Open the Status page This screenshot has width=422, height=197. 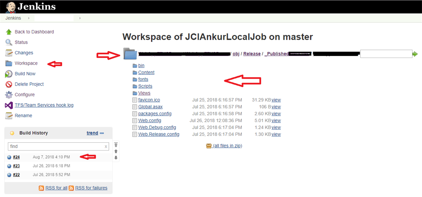click(21, 42)
